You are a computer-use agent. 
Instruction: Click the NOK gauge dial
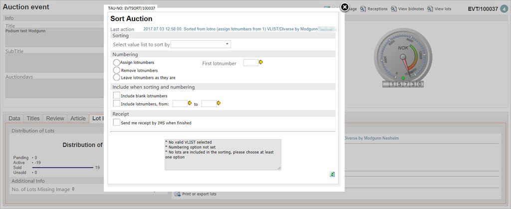403,55
